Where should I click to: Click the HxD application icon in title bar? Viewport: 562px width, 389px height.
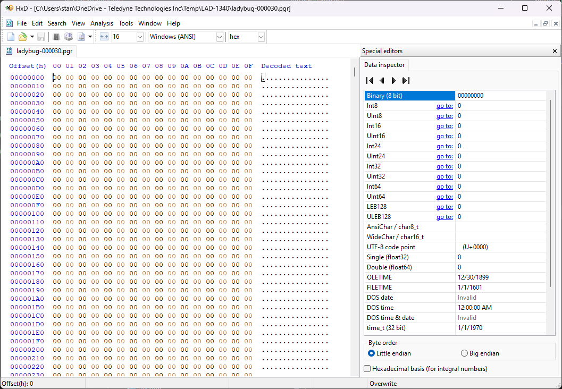[9, 8]
